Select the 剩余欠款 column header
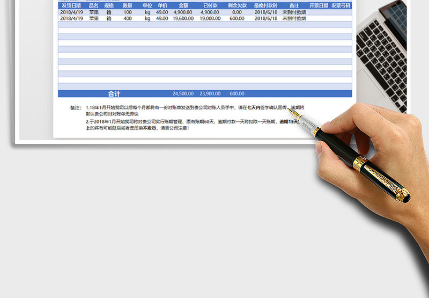Image resolution: width=429 pixels, height=298 pixels. (x=237, y=5)
